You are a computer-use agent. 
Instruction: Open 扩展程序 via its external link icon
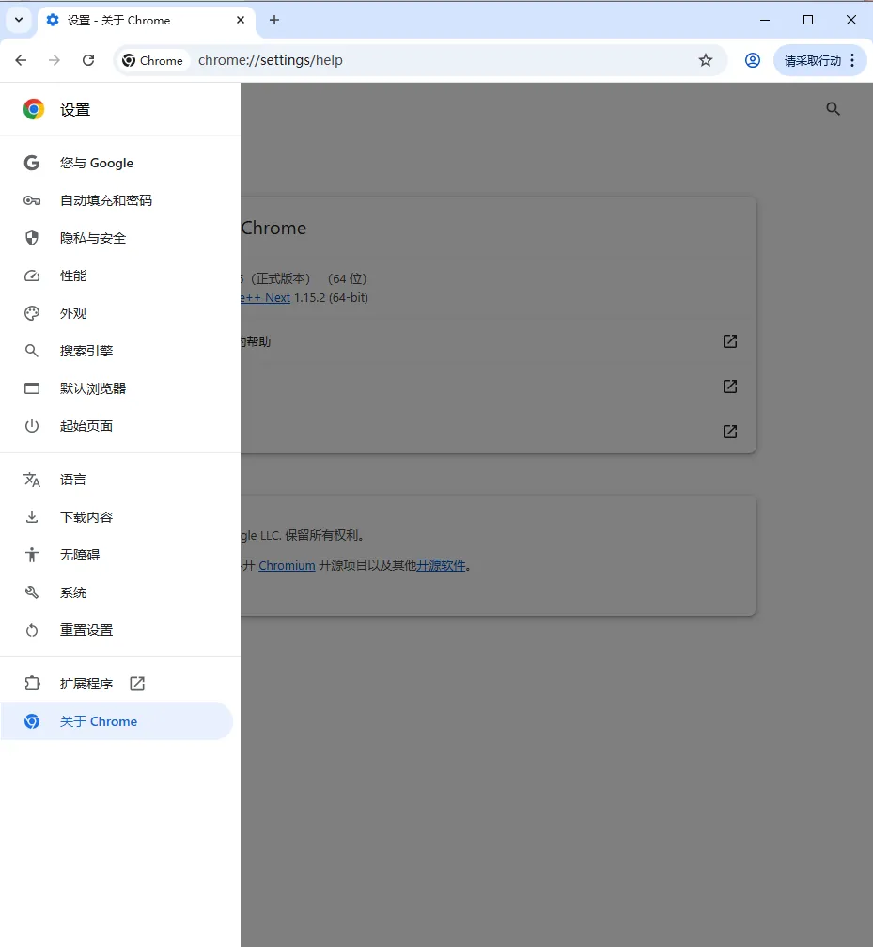click(136, 684)
